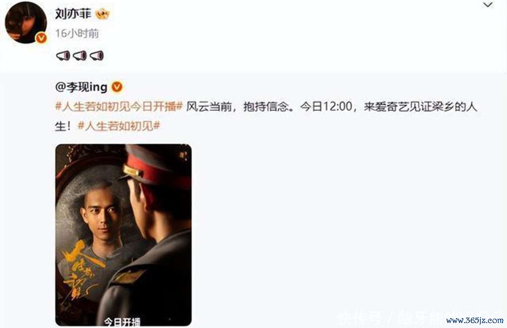Click the flower membership badge beside 刘亦菲
This screenshot has height=328, width=507.
(102, 13)
